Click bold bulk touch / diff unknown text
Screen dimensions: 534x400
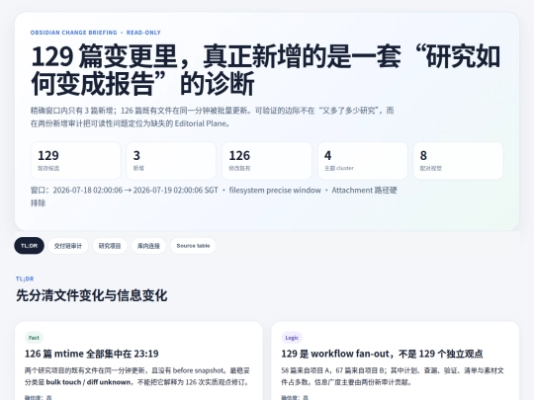(88, 382)
